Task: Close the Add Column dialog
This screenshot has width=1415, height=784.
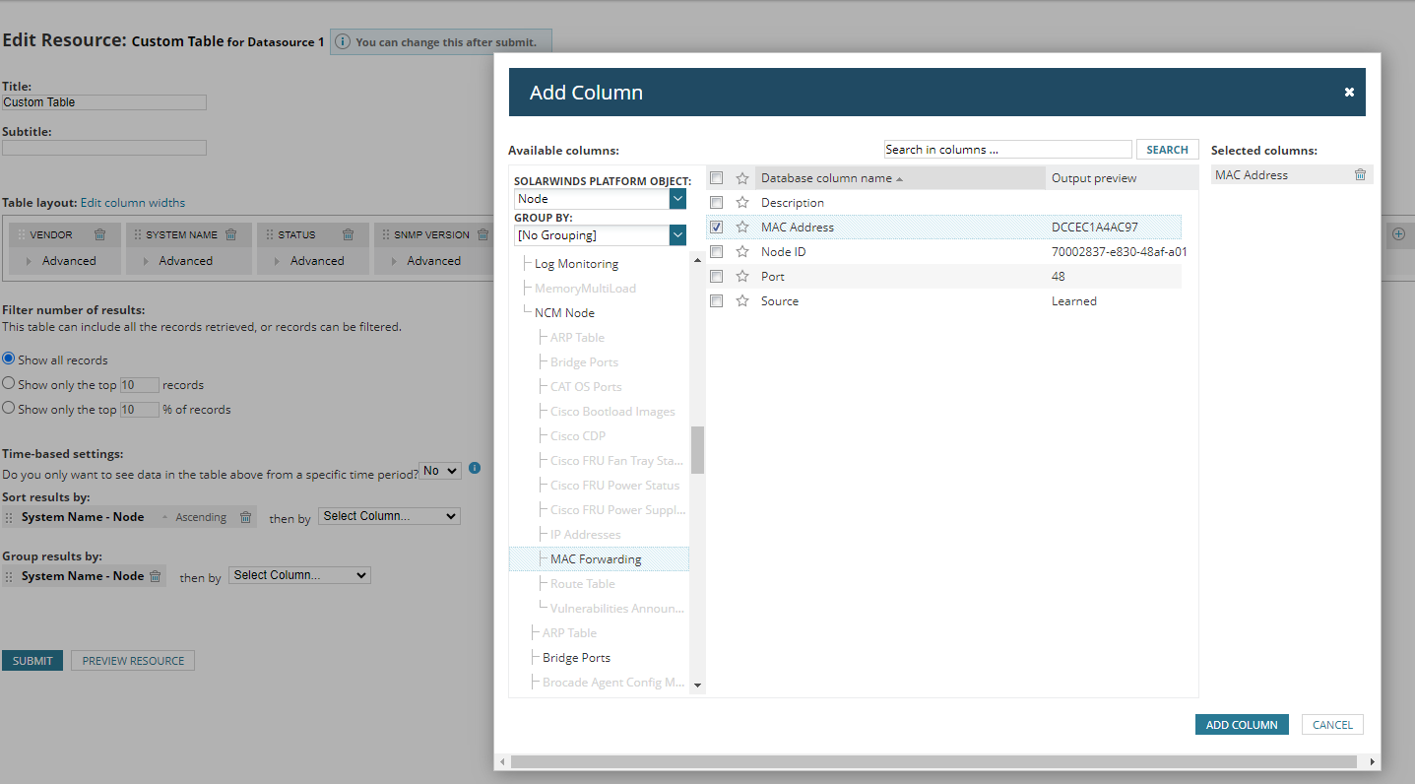Action: click(1349, 93)
